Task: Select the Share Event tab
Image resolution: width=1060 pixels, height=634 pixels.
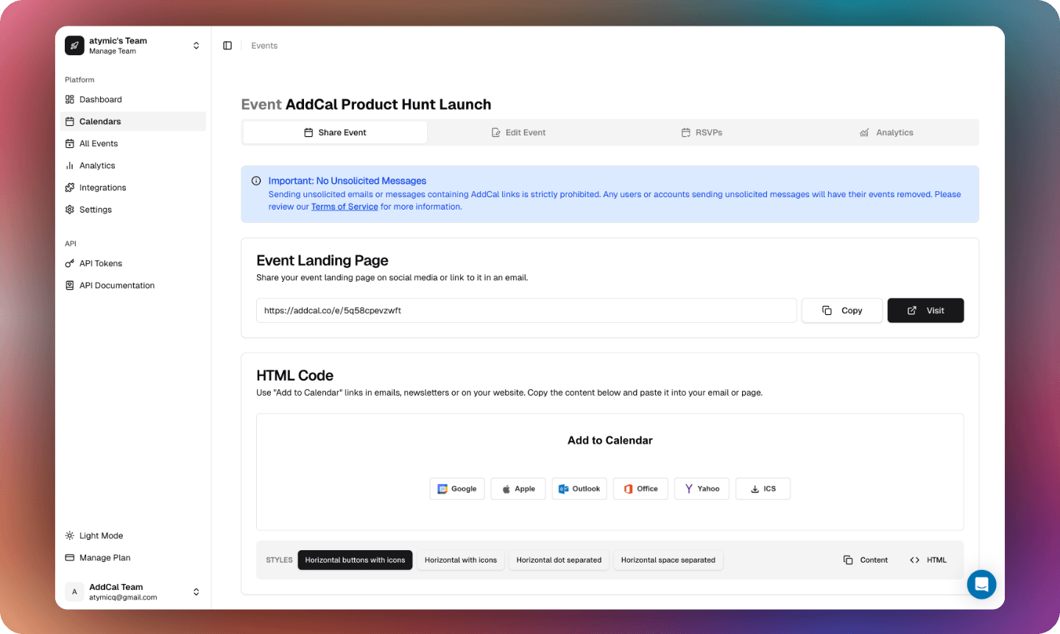Action: point(335,132)
